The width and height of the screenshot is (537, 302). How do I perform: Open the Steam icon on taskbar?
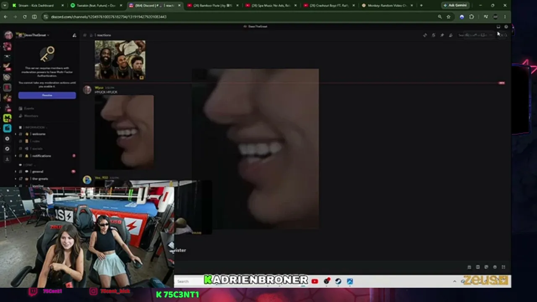[x=338, y=281]
